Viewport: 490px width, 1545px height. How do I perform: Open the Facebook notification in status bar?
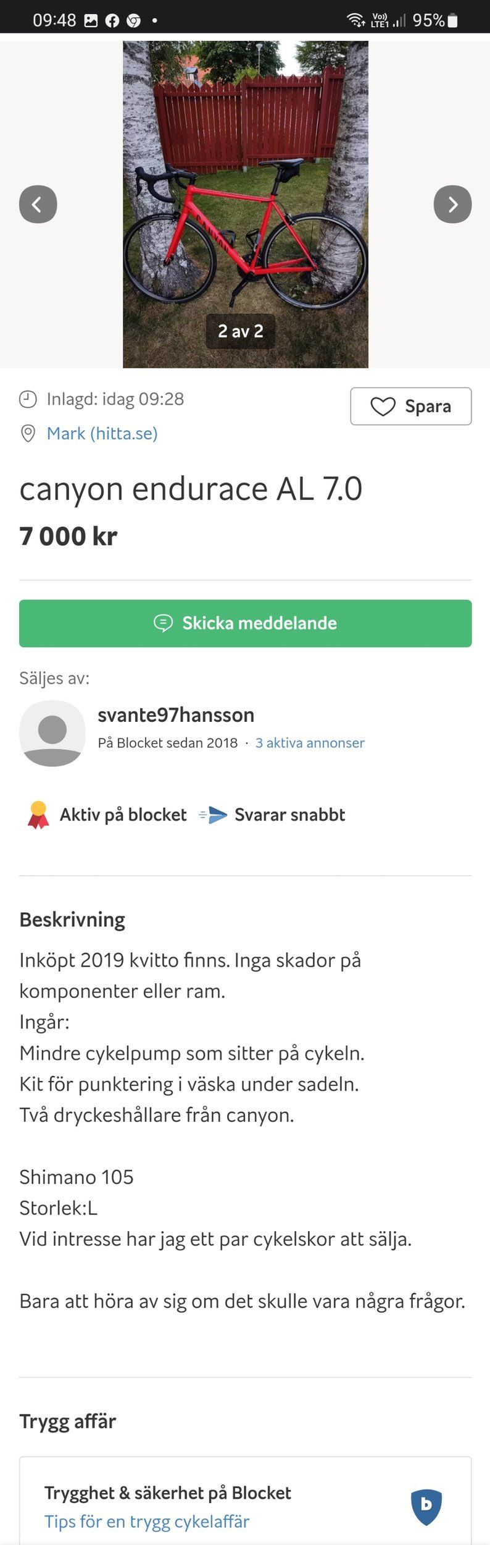pos(112,21)
